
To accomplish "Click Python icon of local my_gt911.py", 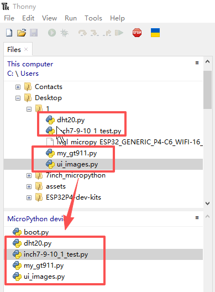I will (x=50, y=153).
